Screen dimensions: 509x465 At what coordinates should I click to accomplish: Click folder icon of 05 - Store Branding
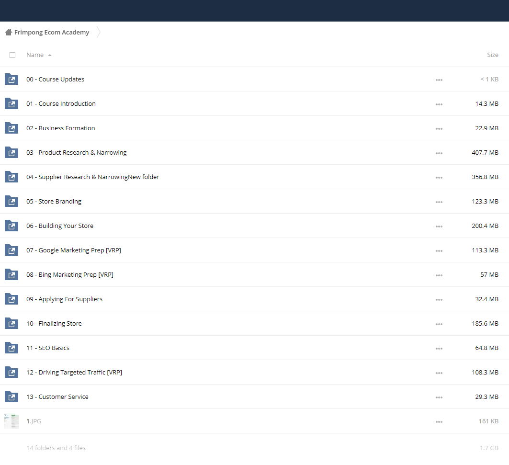[11, 201]
